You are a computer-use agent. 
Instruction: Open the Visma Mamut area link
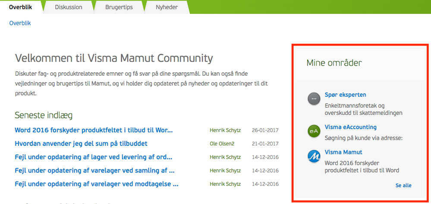pos(343,152)
